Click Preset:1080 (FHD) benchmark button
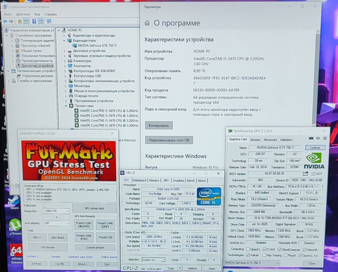The height and width of the screenshot is (272, 338). (84, 237)
